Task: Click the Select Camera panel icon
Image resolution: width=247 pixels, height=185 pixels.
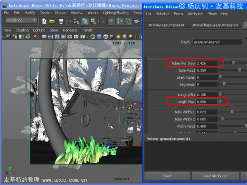Action: pos(8,37)
